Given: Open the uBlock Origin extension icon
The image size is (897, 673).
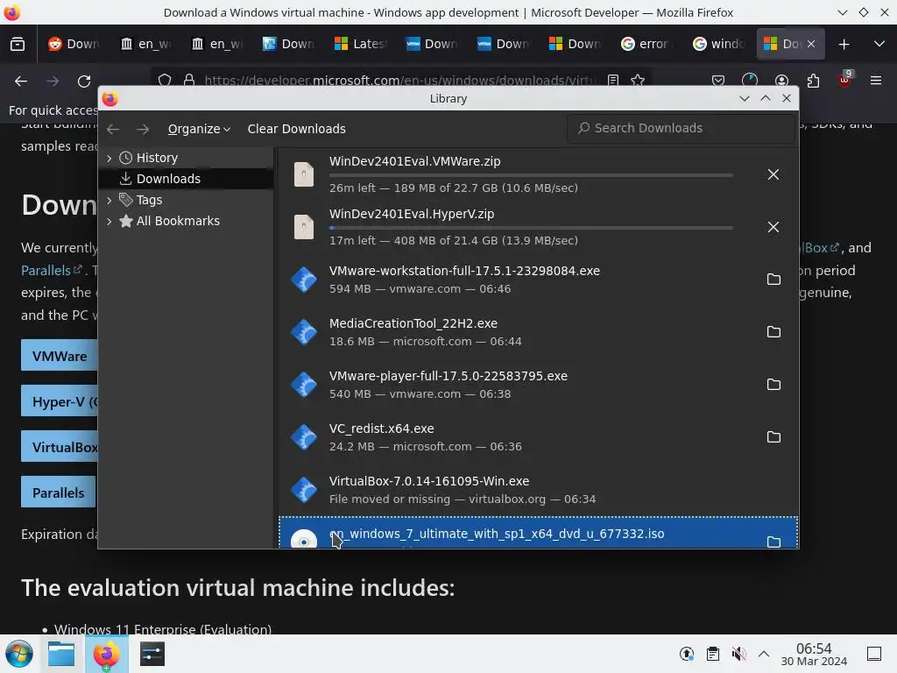Looking at the screenshot, I should pyautogui.click(x=844, y=80).
